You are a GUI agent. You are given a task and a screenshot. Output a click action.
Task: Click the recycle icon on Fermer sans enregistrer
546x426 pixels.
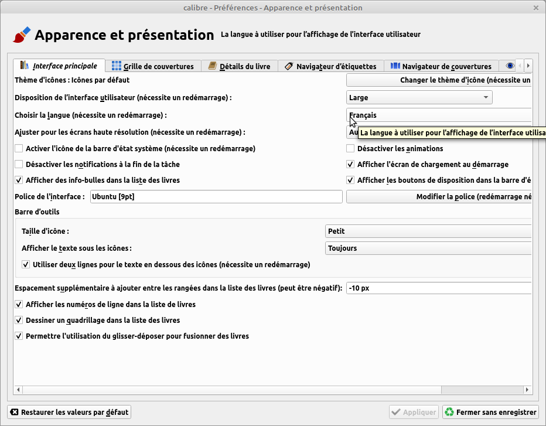pyautogui.click(x=449, y=412)
